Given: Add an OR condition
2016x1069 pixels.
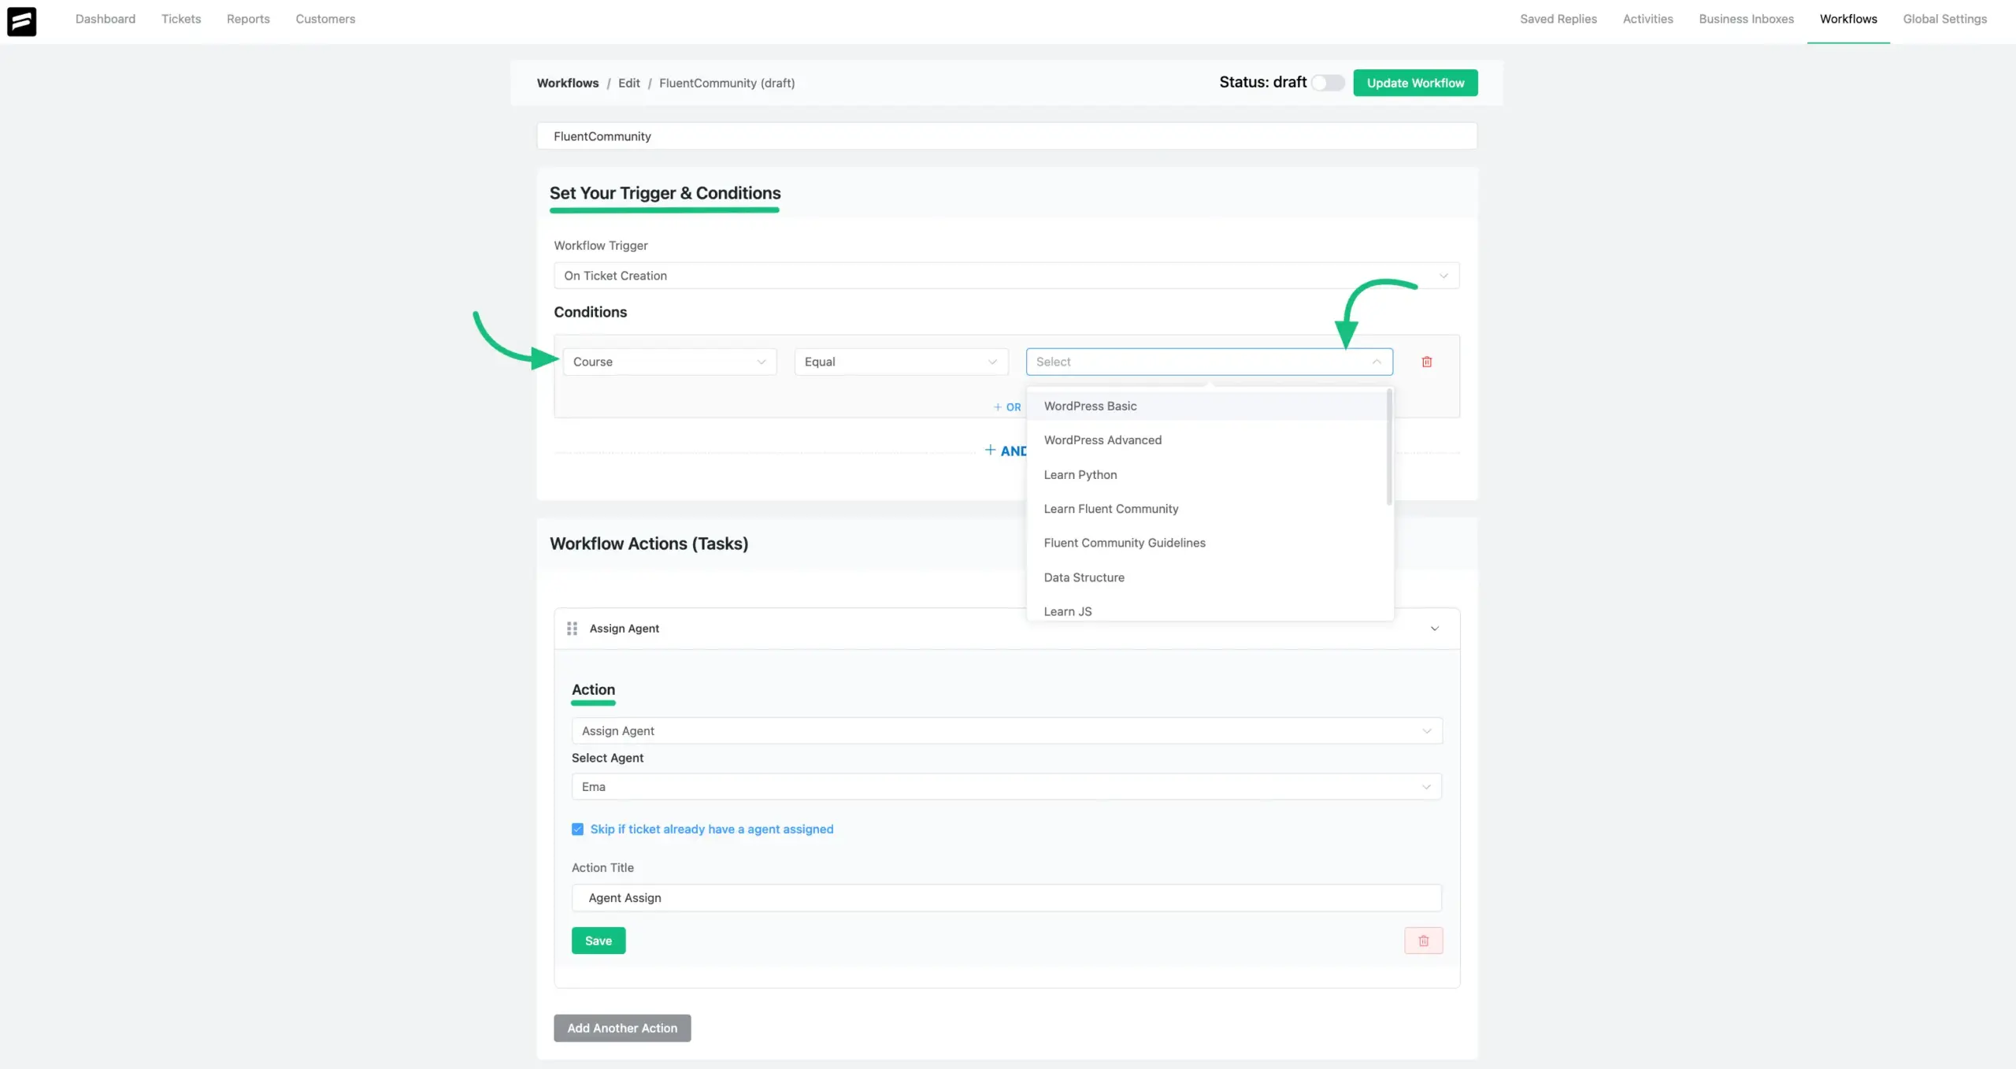Looking at the screenshot, I should coord(1007,407).
